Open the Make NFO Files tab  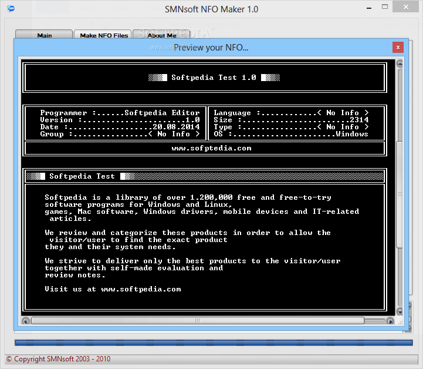tap(103, 35)
